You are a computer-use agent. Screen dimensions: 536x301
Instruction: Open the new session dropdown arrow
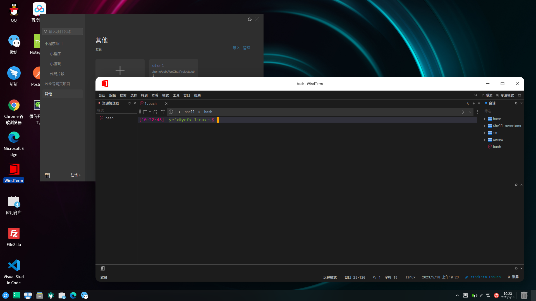[x=150, y=112]
